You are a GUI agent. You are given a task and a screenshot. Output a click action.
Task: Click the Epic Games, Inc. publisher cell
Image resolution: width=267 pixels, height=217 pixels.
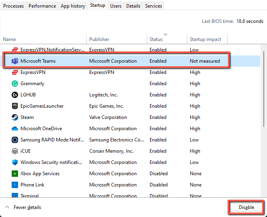point(107,106)
